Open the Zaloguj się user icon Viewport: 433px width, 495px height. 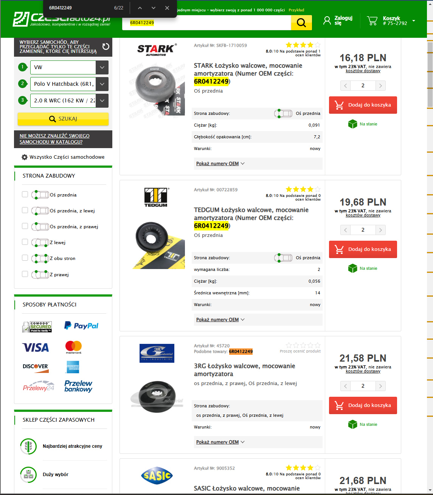click(327, 20)
